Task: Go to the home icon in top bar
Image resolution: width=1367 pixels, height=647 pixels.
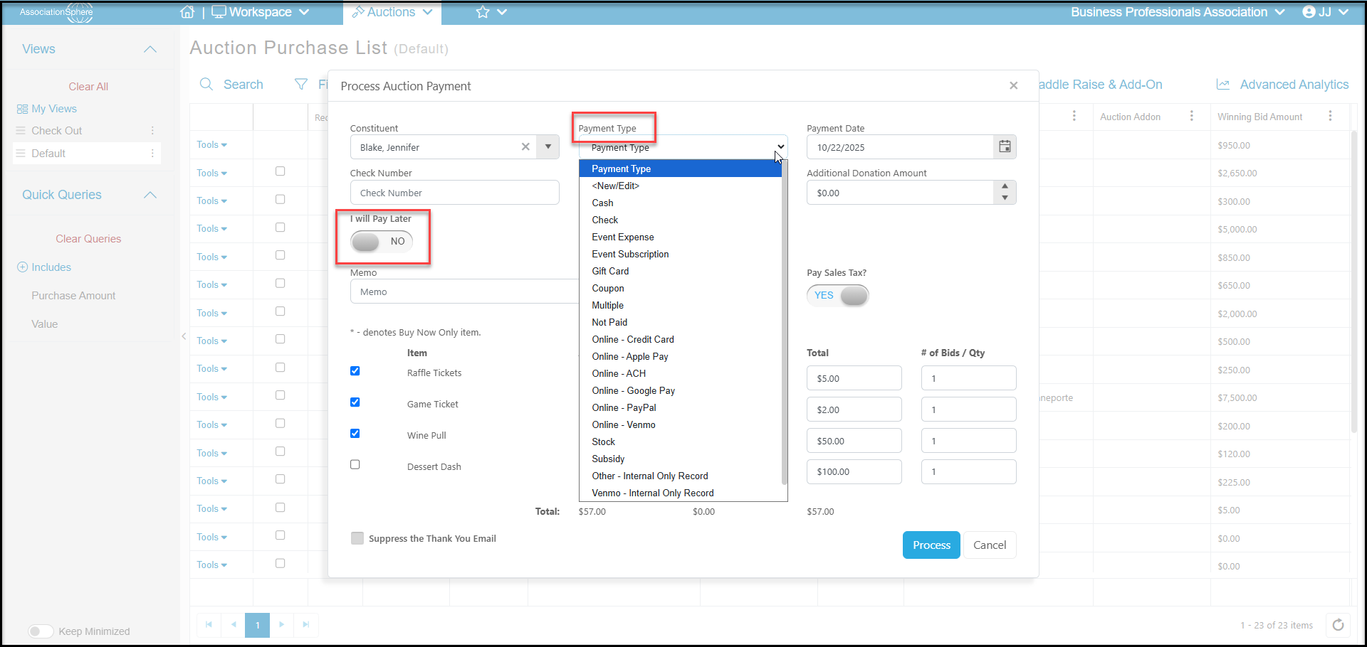Action: (187, 12)
